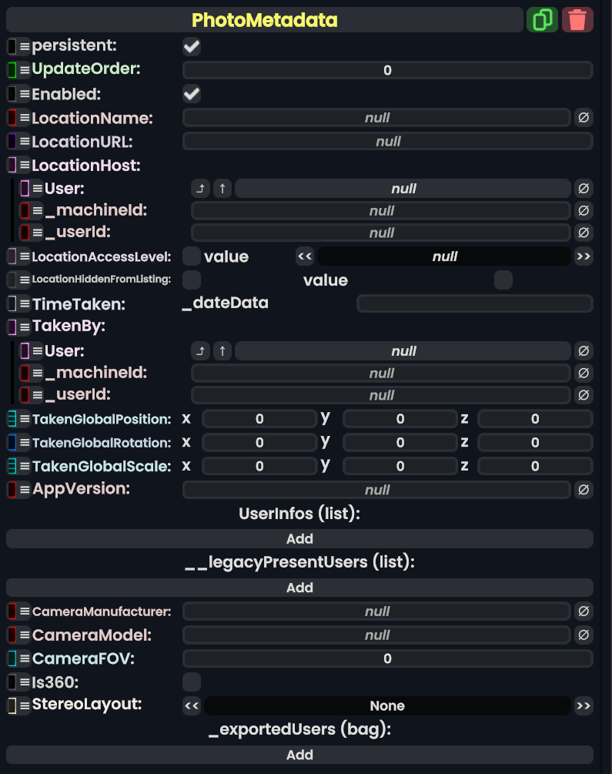Viewport: 612px width, 774px height.
Task: Click the red trash delete icon
Action: (577, 19)
